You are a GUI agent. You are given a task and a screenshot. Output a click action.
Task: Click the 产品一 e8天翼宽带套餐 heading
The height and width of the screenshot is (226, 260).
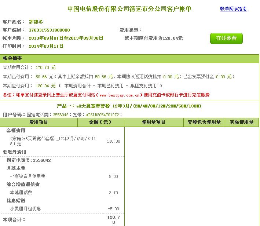(x=129, y=106)
